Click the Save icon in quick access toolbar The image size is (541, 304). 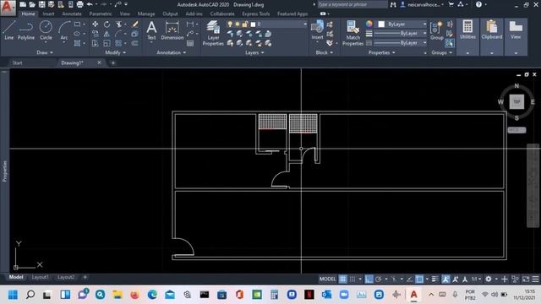(41, 4)
